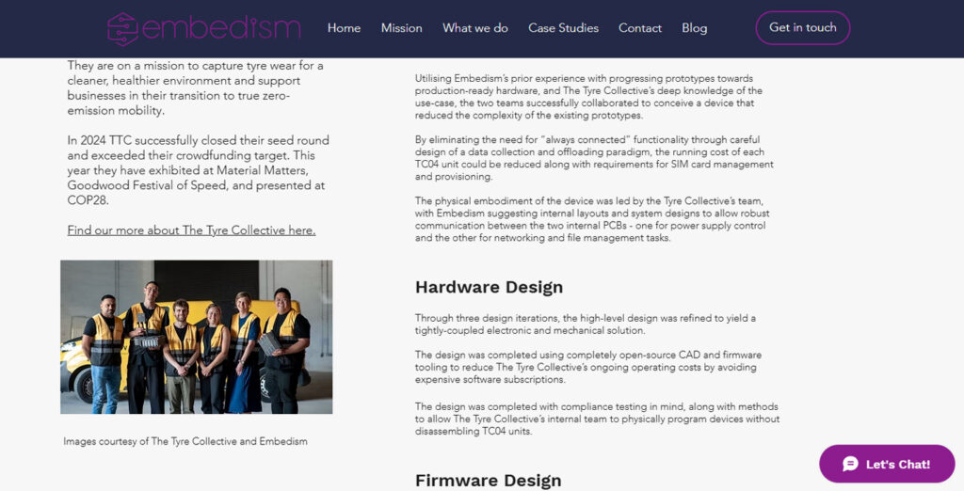Click the paragraph about the 2024 seed round
Image resolution: width=964 pixels, height=491 pixels.
coord(198,170)
